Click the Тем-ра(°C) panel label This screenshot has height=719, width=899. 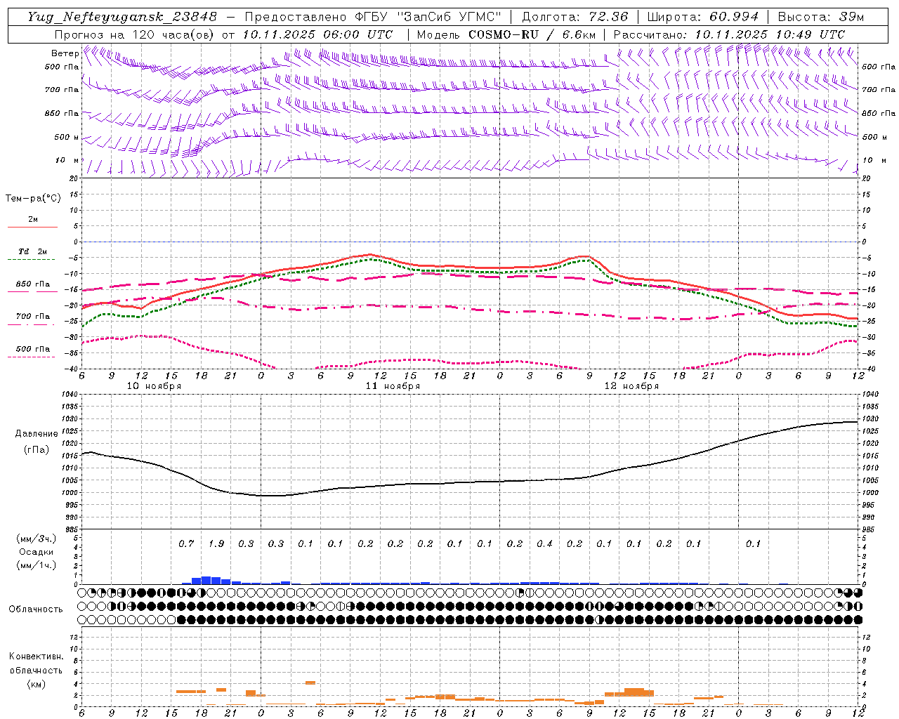33,199
